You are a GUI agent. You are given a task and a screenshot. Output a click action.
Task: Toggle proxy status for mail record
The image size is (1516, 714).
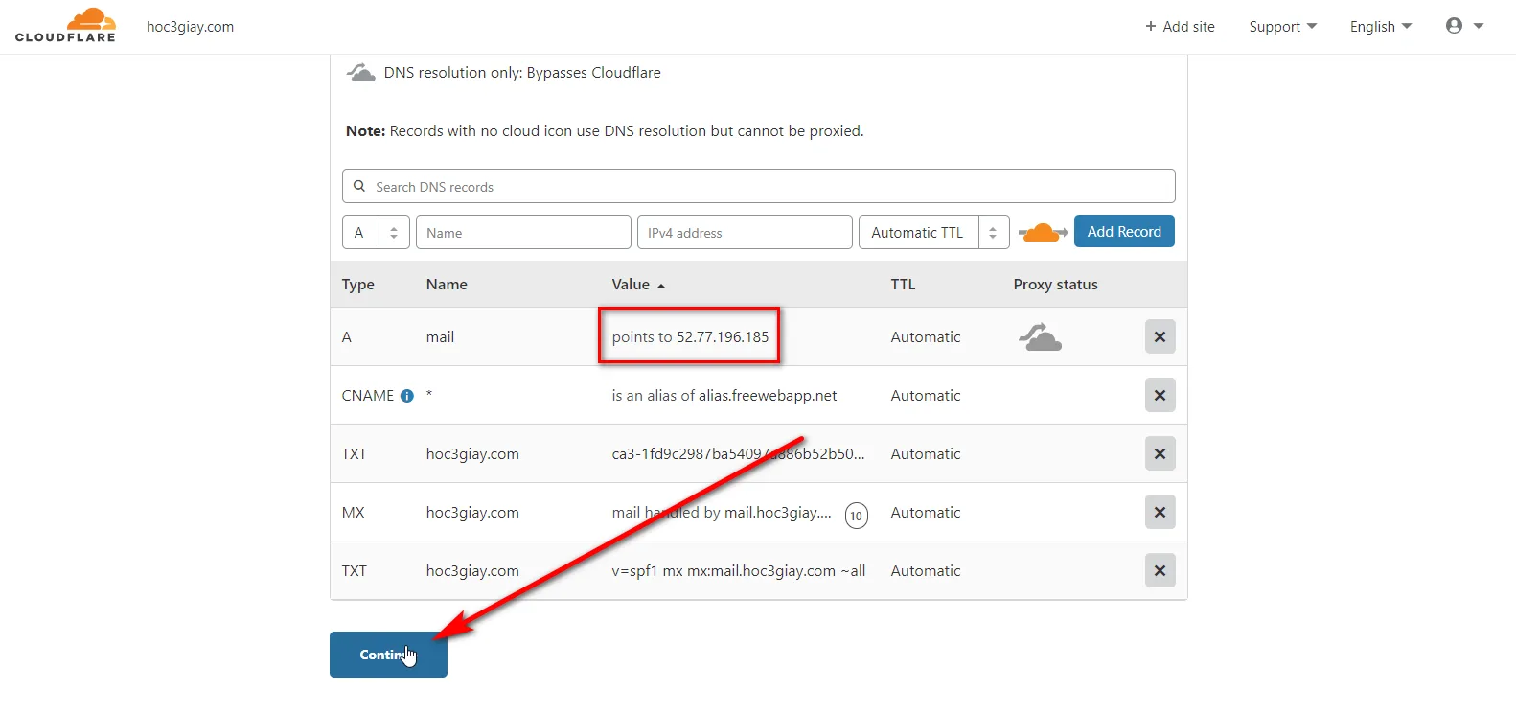tap(1040, 337)
